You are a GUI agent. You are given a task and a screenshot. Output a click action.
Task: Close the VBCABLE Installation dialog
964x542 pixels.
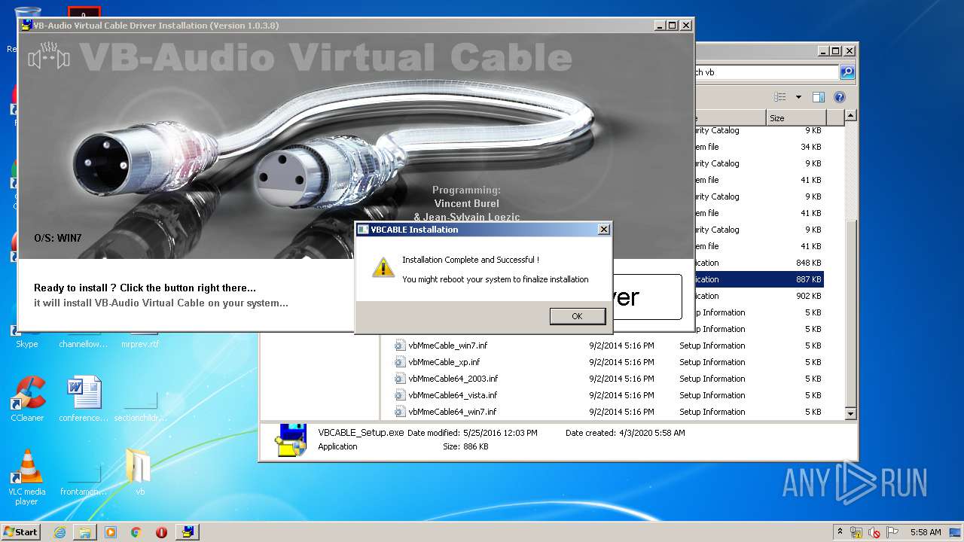click(603, 230)
